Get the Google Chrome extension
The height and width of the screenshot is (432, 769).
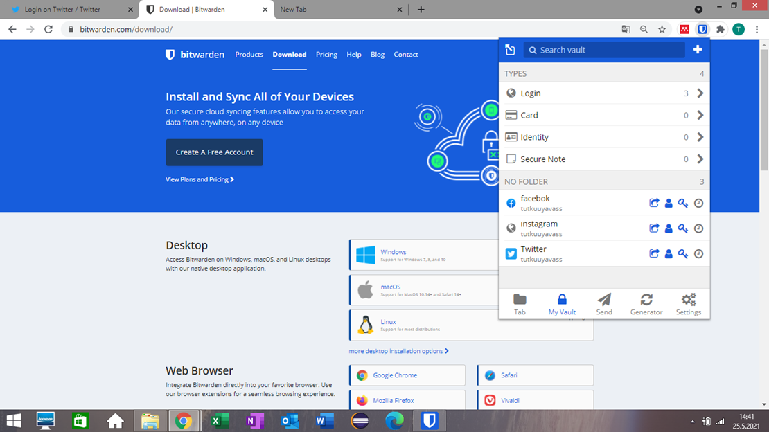tap(407, 375)
